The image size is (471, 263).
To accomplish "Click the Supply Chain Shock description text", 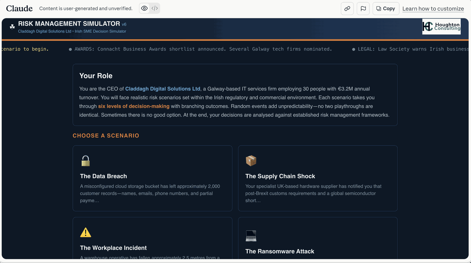I will point(314,193).
